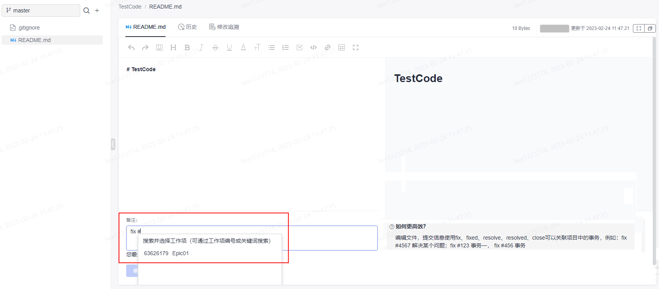Select .gitignore in the file tree

(x=29, y=28)
